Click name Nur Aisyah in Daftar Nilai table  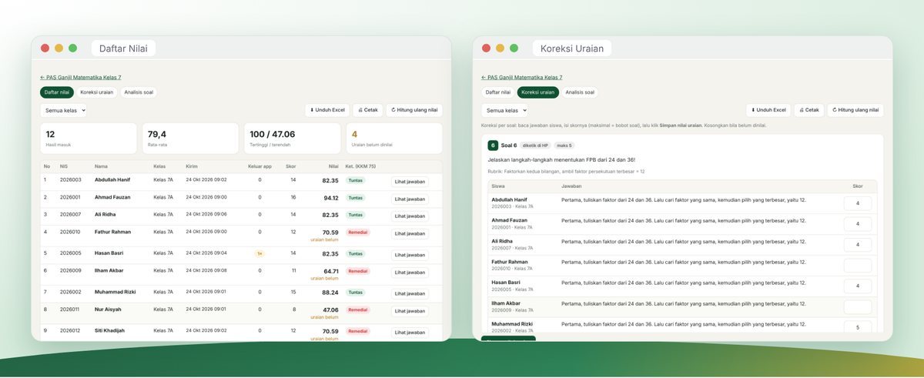click(108, 309)
